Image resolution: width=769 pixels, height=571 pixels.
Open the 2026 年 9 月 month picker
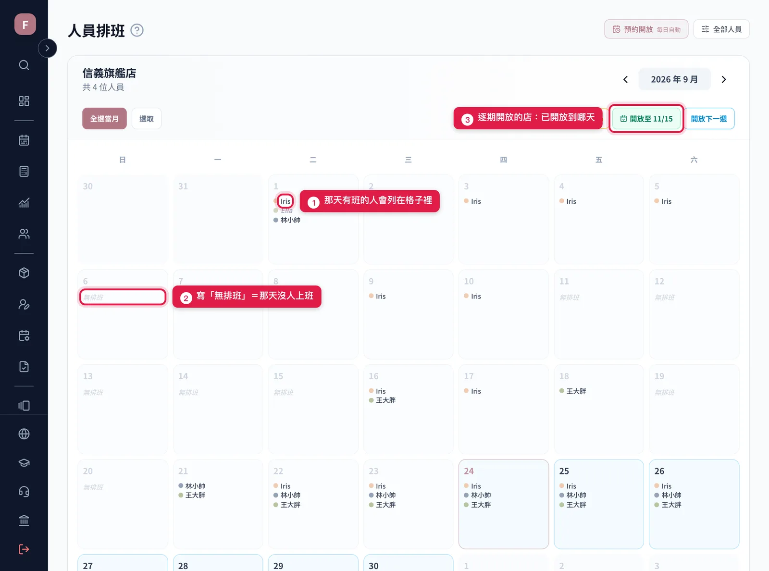674,79
